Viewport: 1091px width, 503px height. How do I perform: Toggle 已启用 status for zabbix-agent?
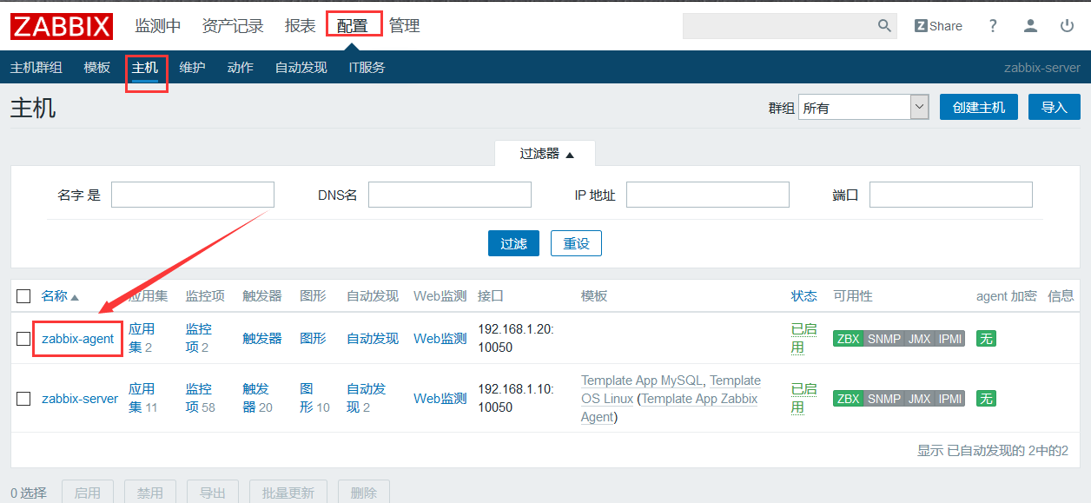(803, 338)
